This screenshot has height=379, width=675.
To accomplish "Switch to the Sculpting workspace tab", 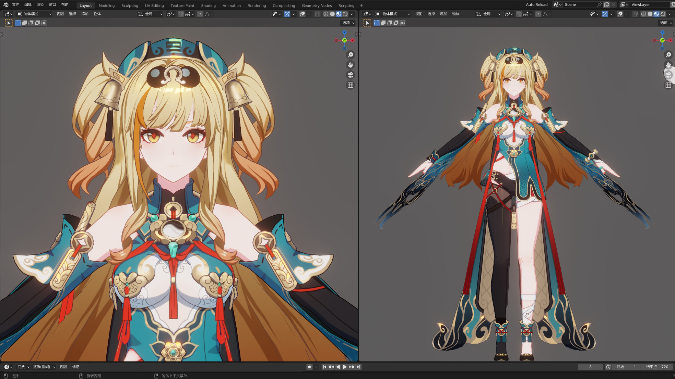I will pos(130,5).
